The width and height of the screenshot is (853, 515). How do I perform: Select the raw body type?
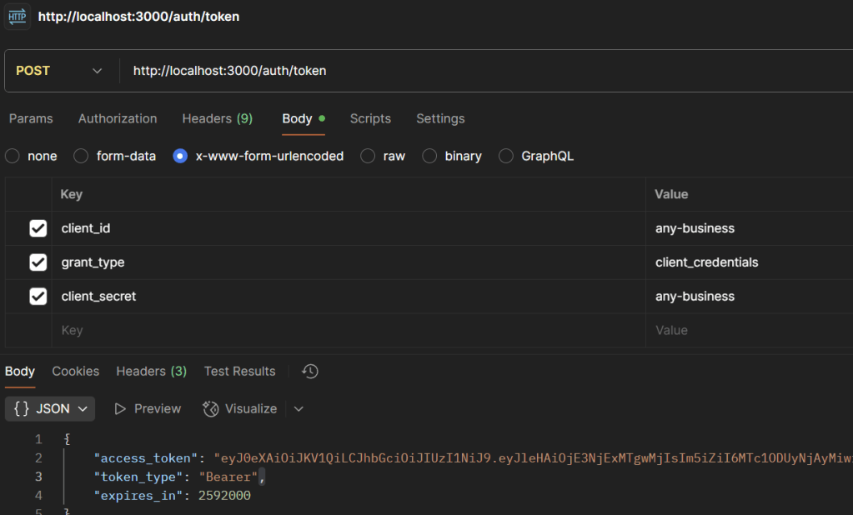(368, 156)
